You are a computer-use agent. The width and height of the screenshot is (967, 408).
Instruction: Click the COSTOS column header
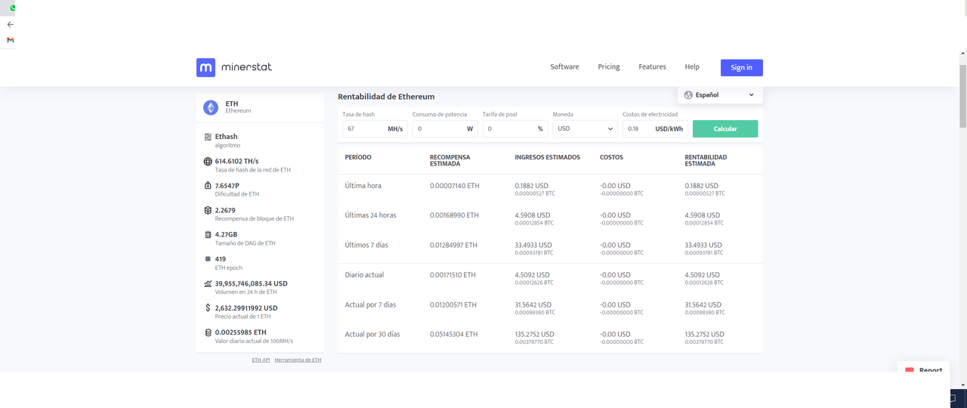(613, 157)
